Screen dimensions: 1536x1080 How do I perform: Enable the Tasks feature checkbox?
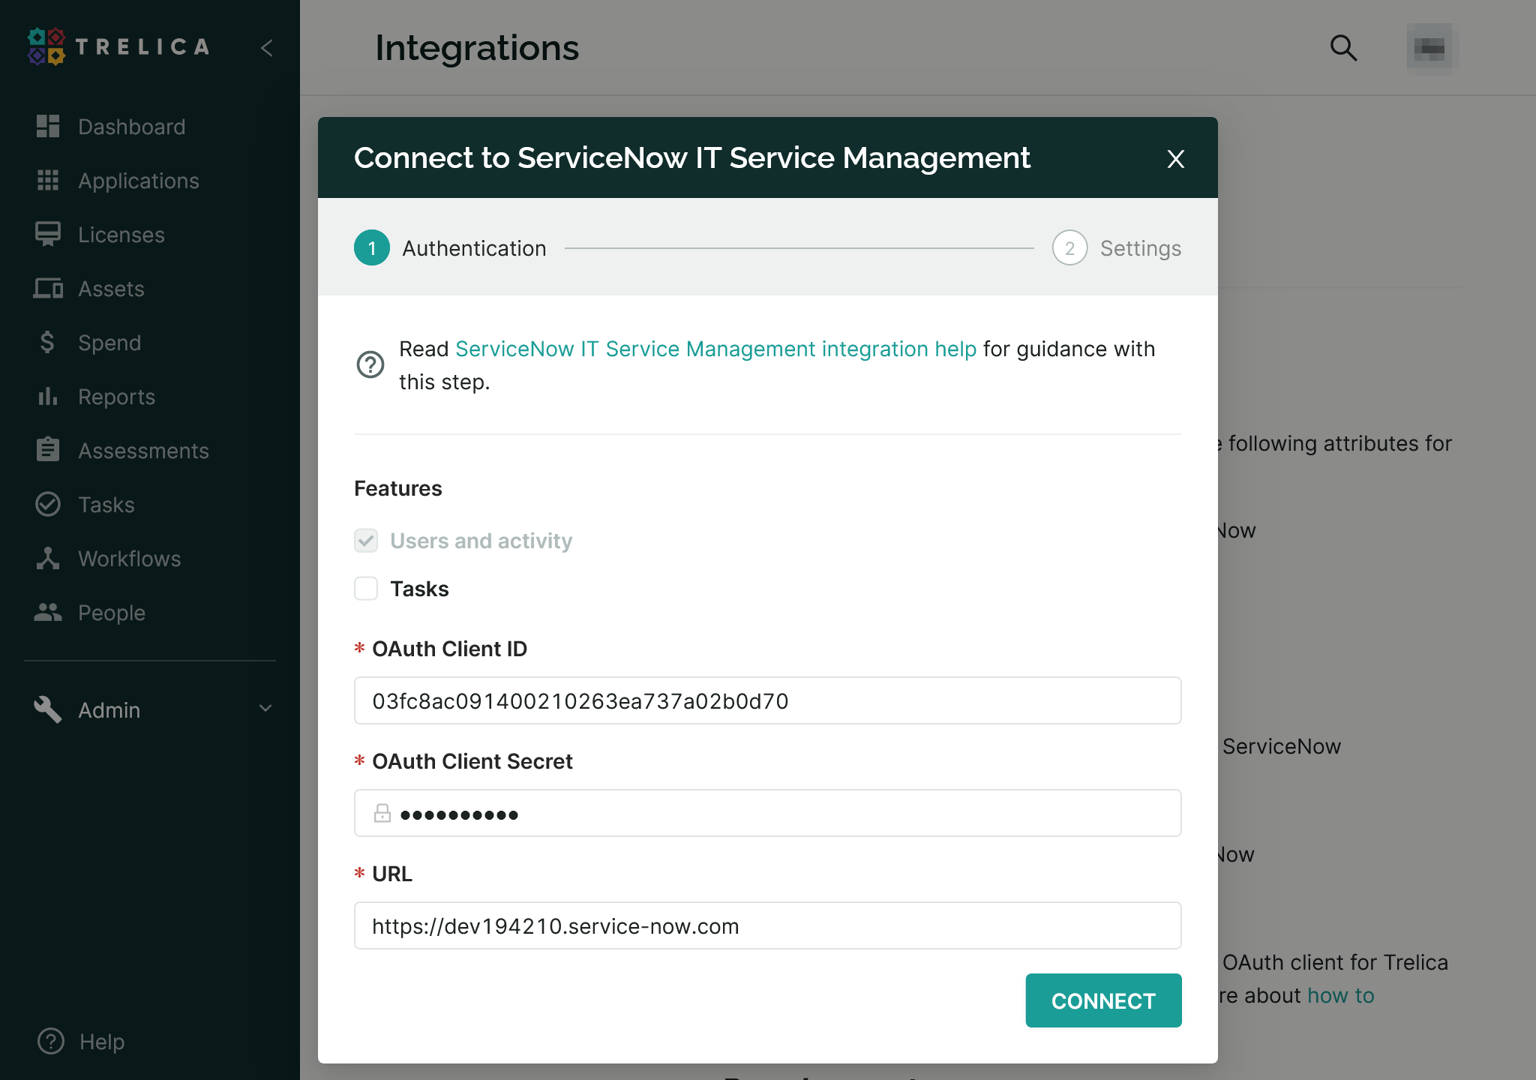click(365, 589)
